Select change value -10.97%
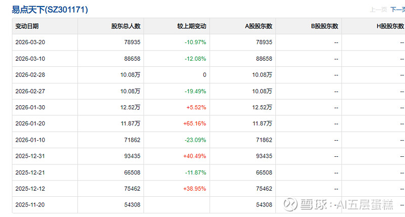This screenshot has height=217, width=405. (195, 42)
